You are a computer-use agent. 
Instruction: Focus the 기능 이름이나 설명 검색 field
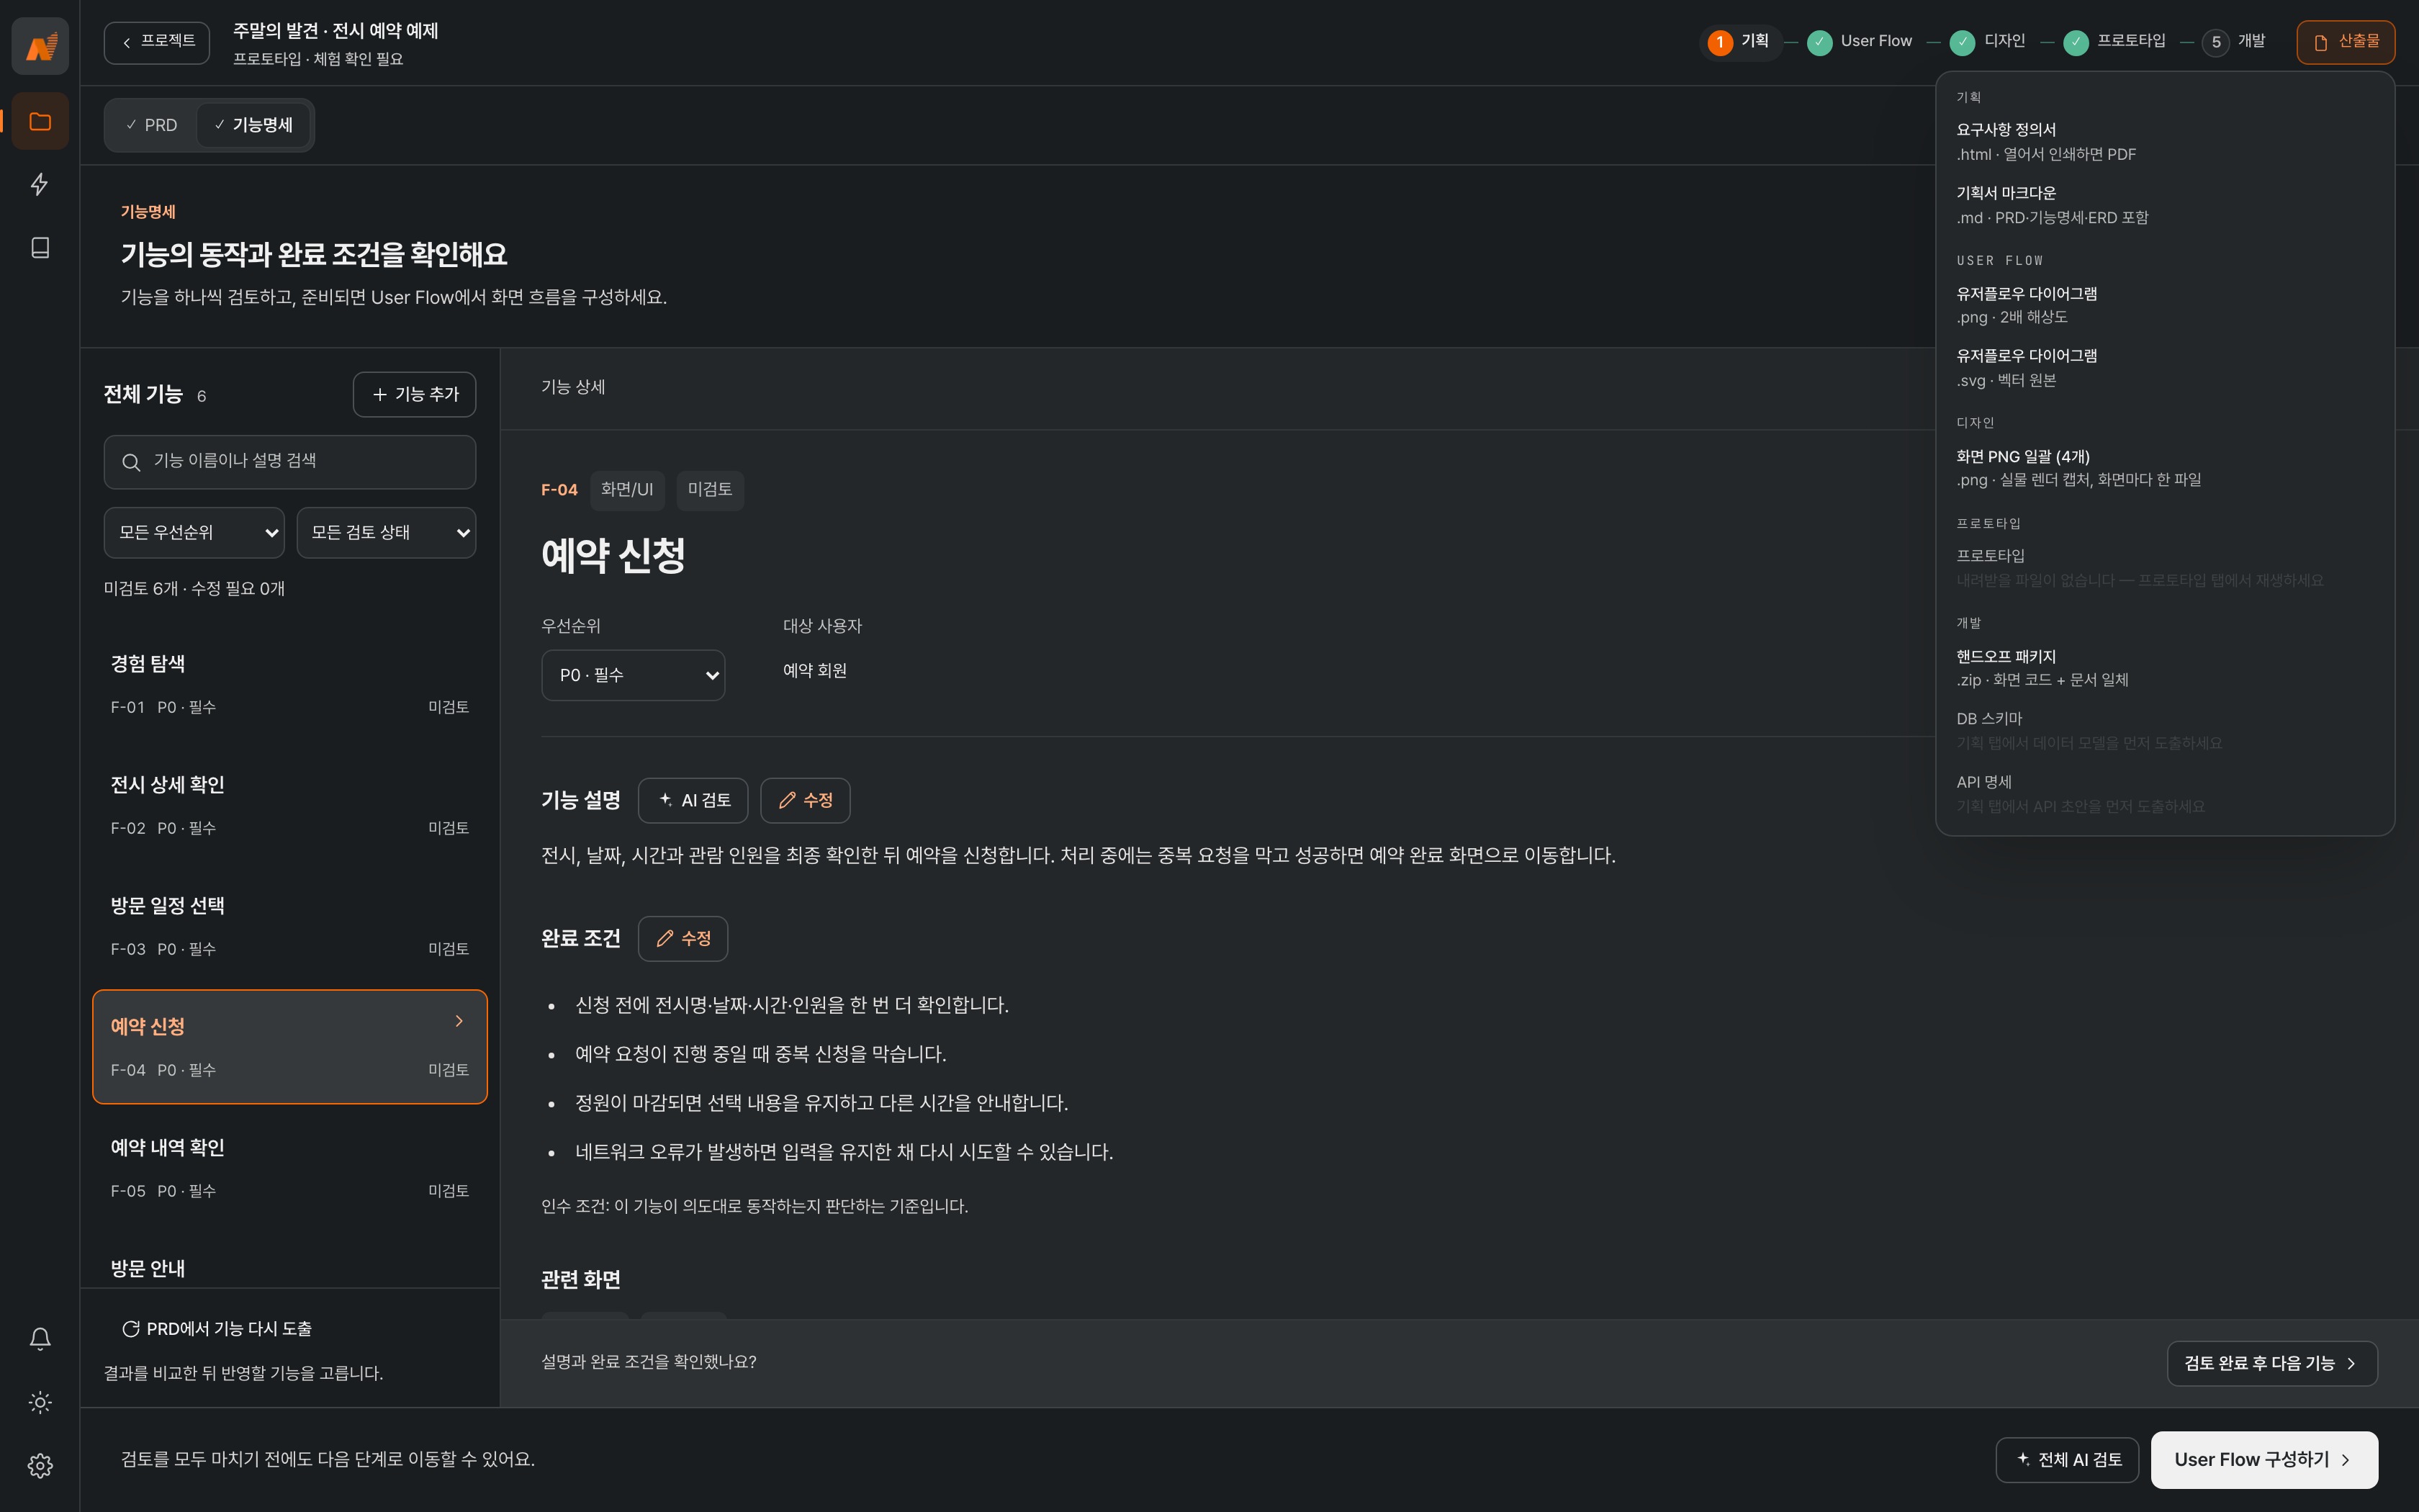tap(290, 461)
